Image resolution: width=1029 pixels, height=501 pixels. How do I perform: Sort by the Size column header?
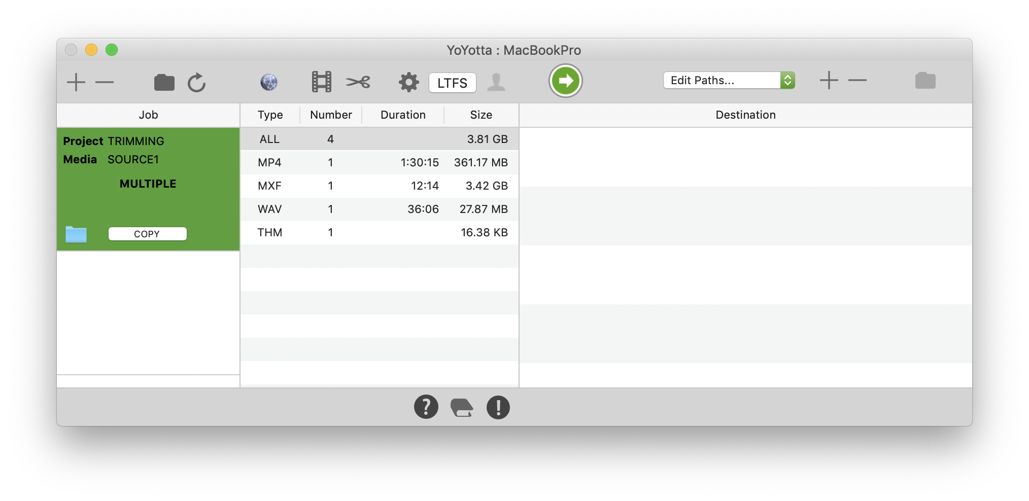[481, 115]
